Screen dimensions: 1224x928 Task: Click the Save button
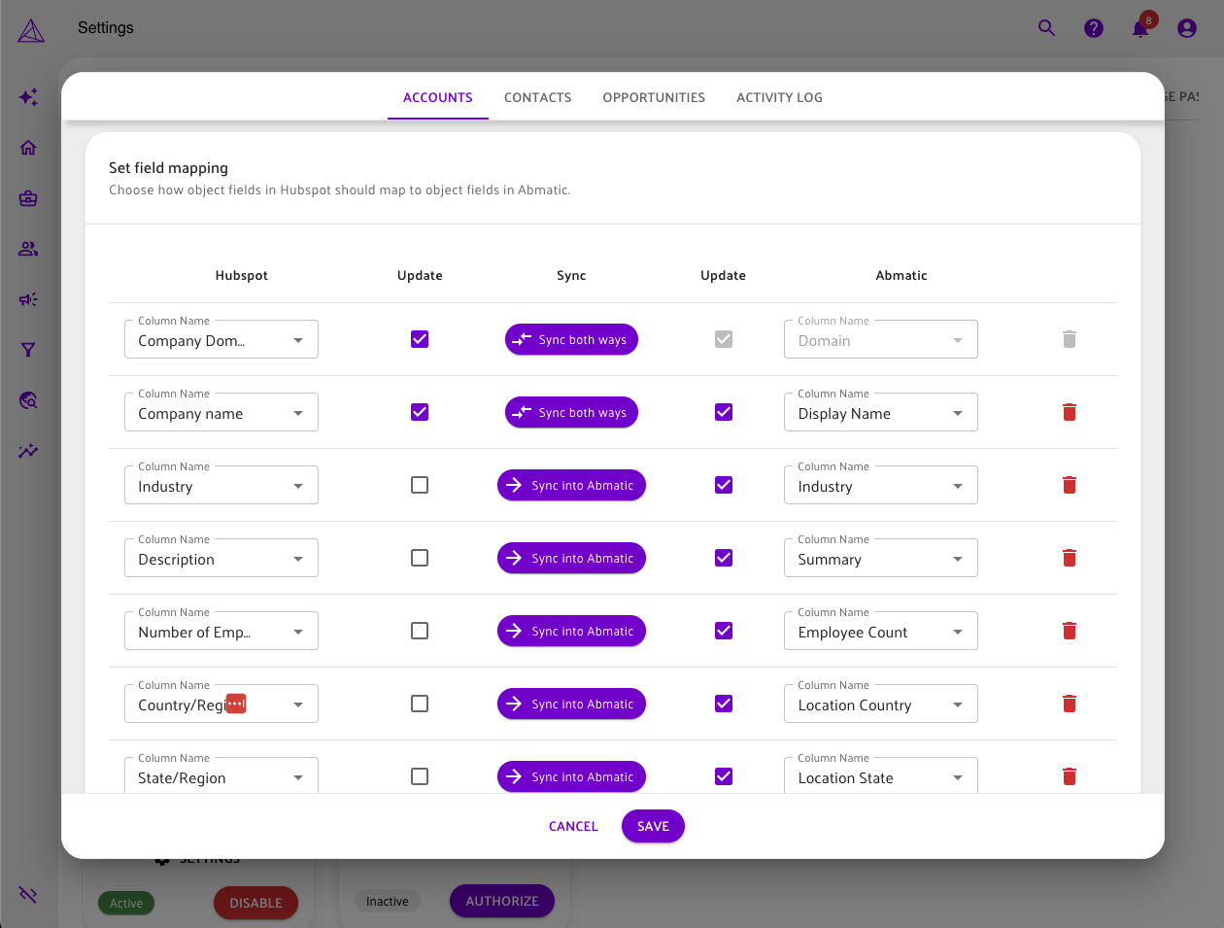pos(653,826)
